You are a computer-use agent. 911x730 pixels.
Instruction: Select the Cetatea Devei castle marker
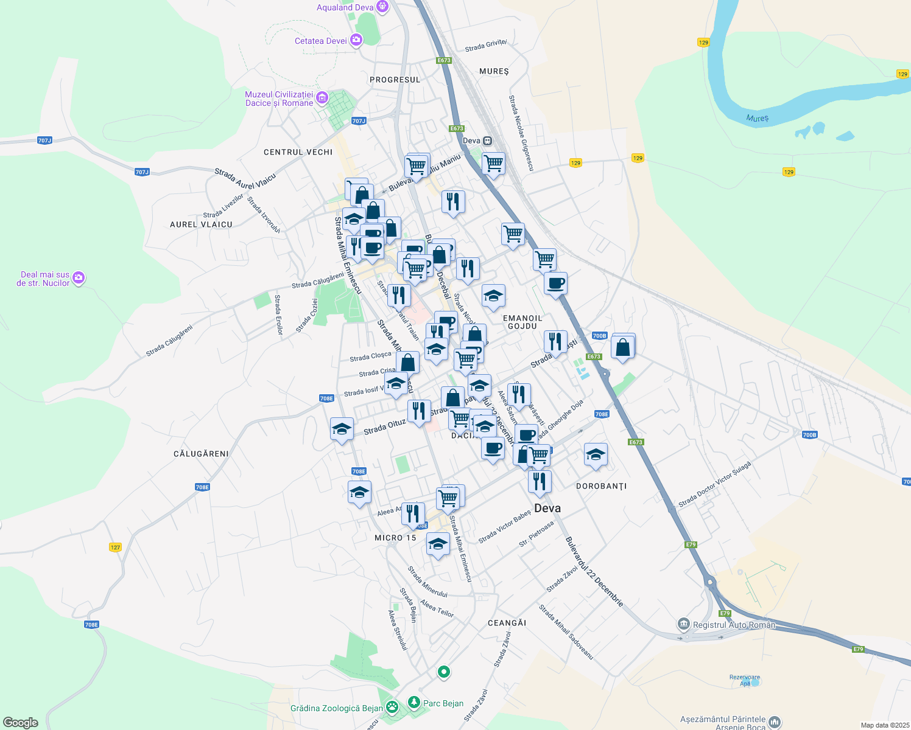tap(356, 39)
